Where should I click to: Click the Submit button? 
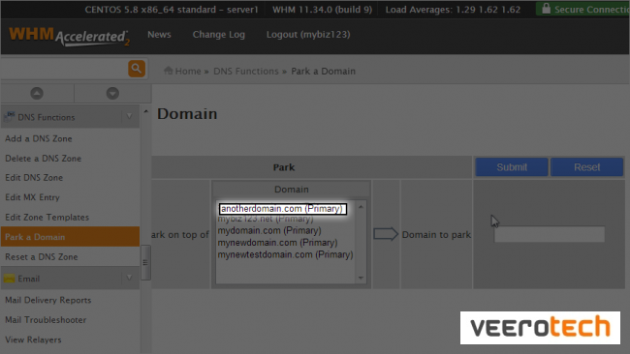(x=512, y=167)
